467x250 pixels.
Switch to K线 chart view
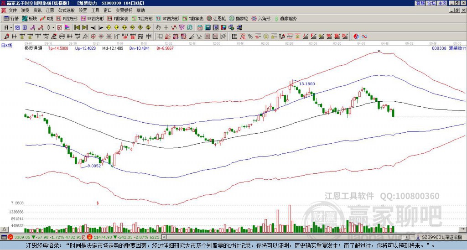(47, 18)
